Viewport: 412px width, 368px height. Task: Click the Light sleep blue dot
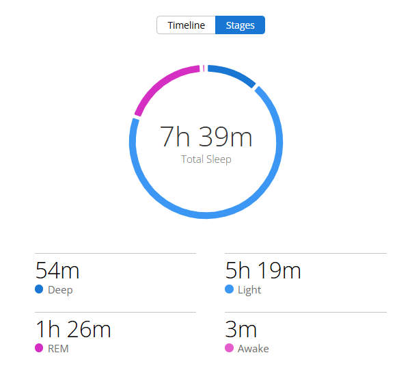tap(229, 289)
